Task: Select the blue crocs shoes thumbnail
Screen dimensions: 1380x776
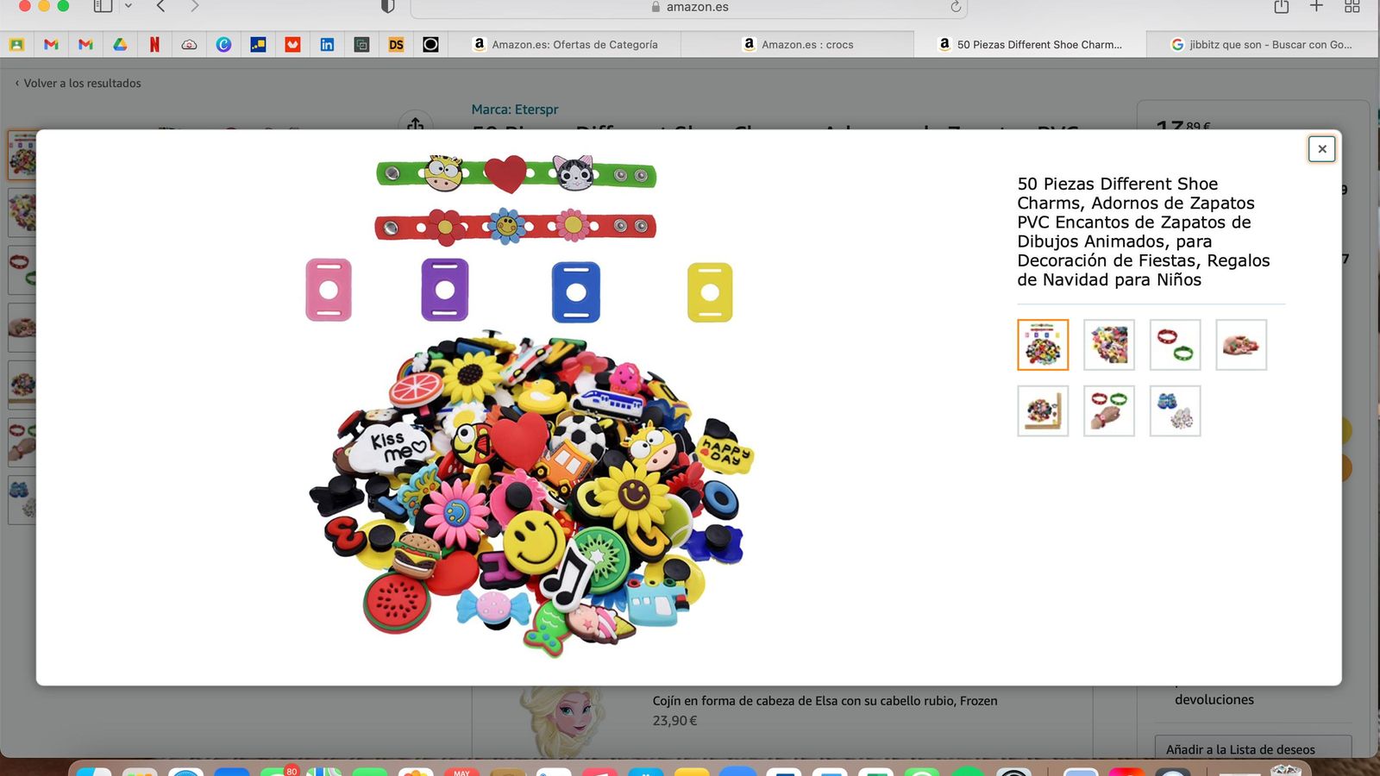Action: [x=1175, y=411]
